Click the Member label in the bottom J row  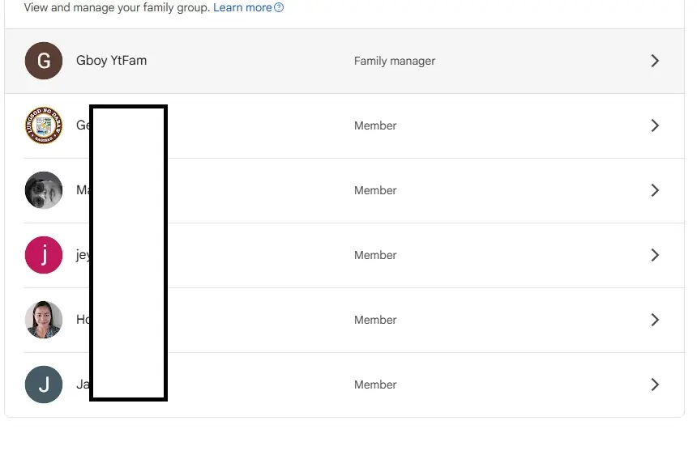pos(375,385)
